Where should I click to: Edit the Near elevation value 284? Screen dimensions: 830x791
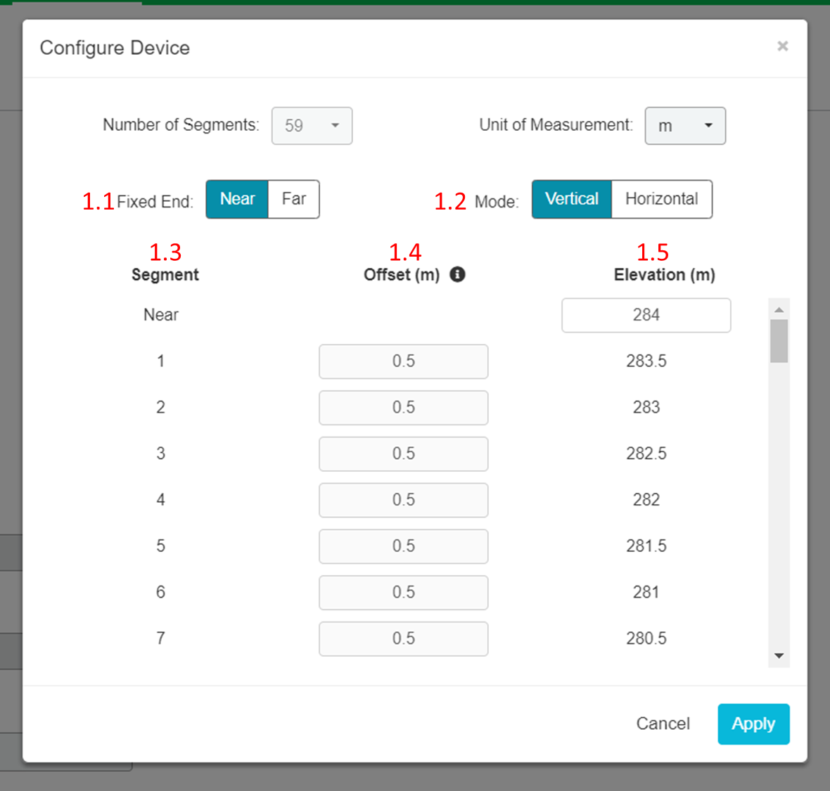645,315
